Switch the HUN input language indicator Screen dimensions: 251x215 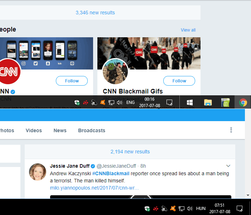click(201, 209)
